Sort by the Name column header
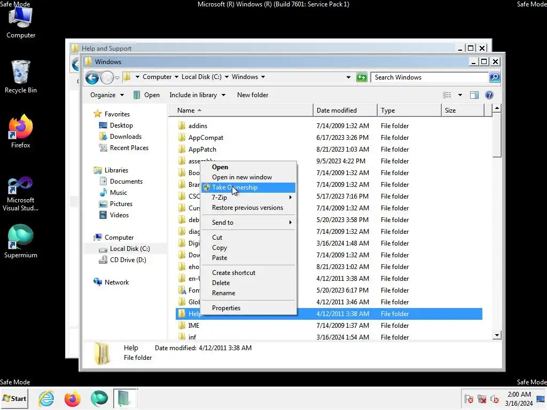The height and width of the screenshot is (410, 547). click(241, 110)
